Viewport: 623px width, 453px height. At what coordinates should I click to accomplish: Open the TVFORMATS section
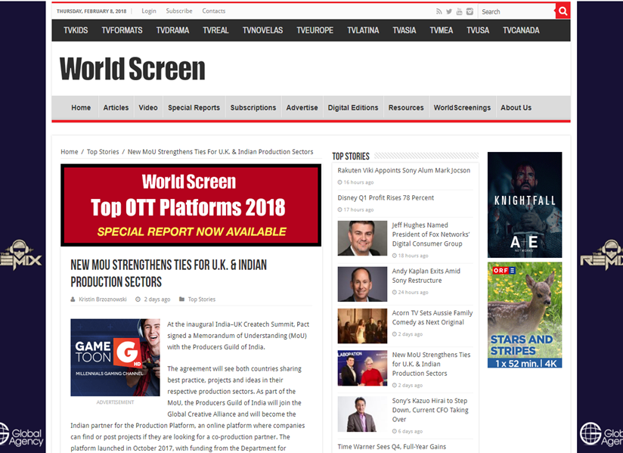point(122,30)
